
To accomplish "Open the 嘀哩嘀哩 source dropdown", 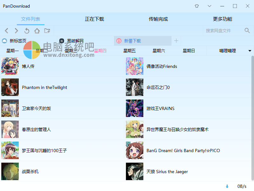I will pyautogui.click(x=230, y=51).
